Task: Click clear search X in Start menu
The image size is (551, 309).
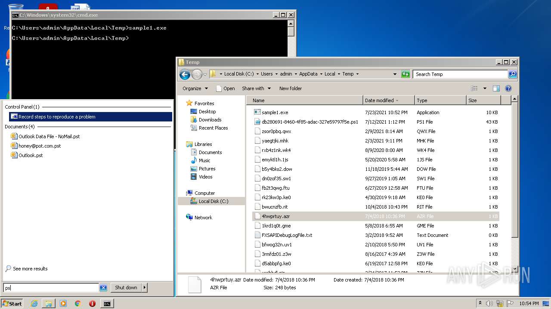Action: (x=103, y=288)
